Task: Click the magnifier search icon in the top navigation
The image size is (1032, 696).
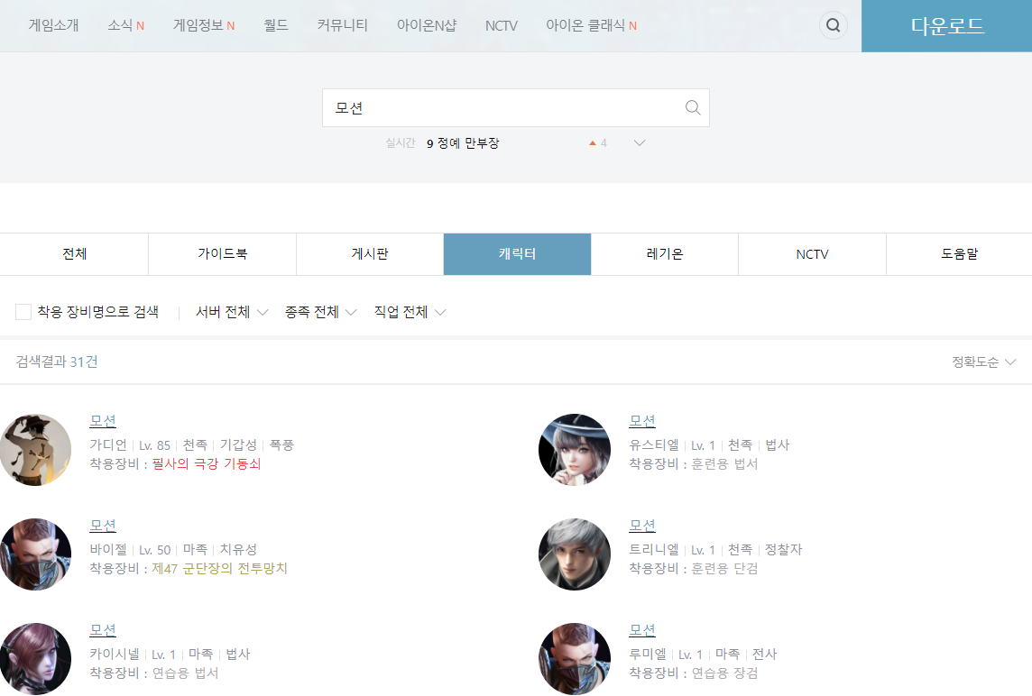Action: [x=833, y=25]
